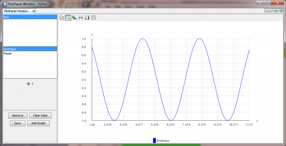286x146 pixels.
Task: Click the cube application icon in title bar
Action: [4, 4]
